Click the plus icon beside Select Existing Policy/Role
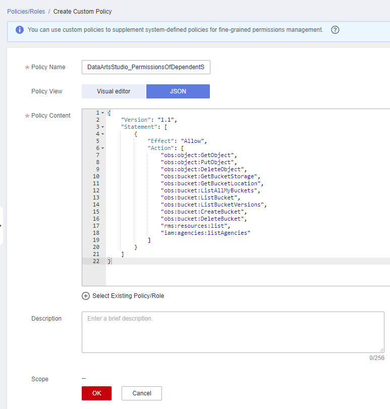390x409 pixels. pyautogui.click(x=86, y=296)
